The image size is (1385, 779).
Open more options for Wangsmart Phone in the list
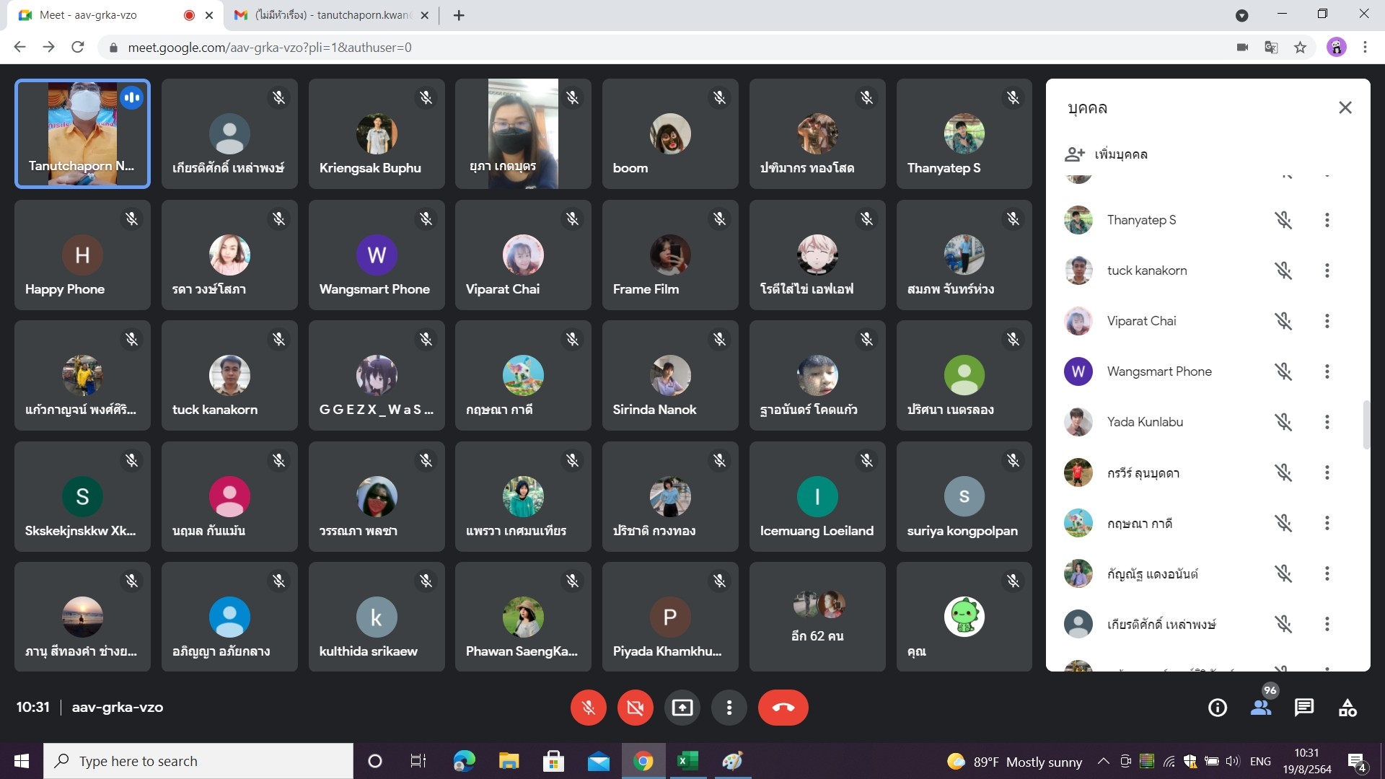(x=1327, y=371)
